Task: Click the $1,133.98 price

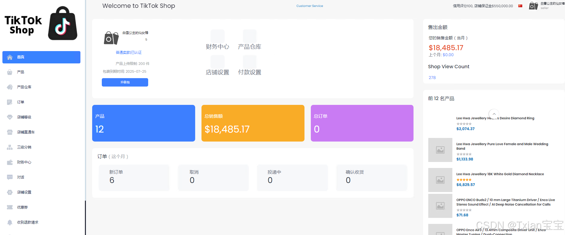Action: pyautogui.click(x=465, y=159)
